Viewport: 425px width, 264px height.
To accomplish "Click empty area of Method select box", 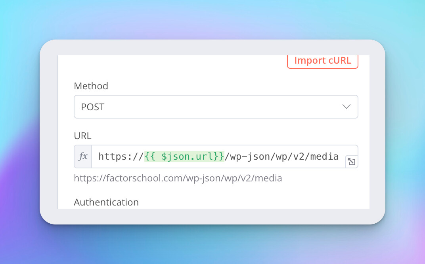I will [222, 107].
